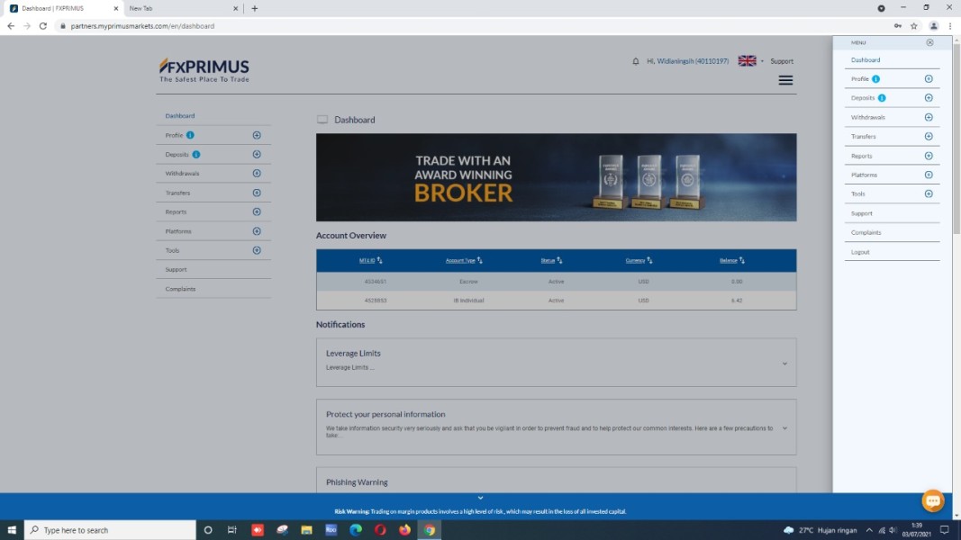961x540 pixels.
Task: Open a new browser tab
Action: (254, 9)
